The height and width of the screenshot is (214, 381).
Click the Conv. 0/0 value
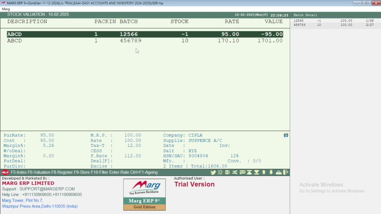tap(257, 161)
